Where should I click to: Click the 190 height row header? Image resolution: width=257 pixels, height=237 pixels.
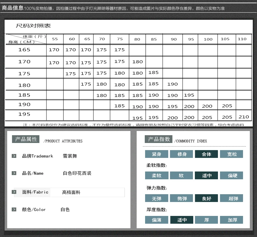24,104
